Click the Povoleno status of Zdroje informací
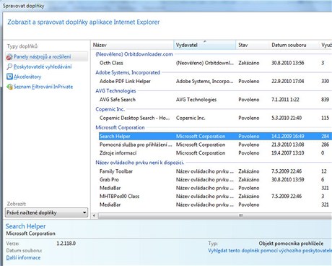This screenshot has height=266, width=332. click(x=249, y=153)
